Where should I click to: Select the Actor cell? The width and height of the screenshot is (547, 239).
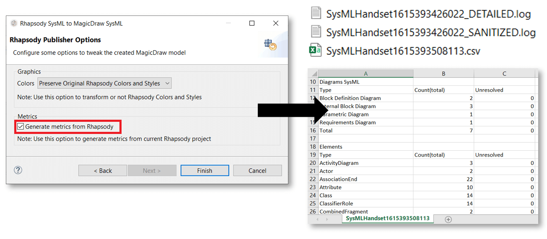(x=366, y=171)
